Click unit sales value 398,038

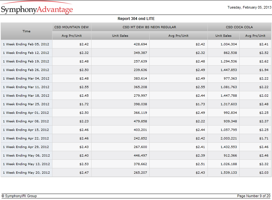click(x=140, y=104)
